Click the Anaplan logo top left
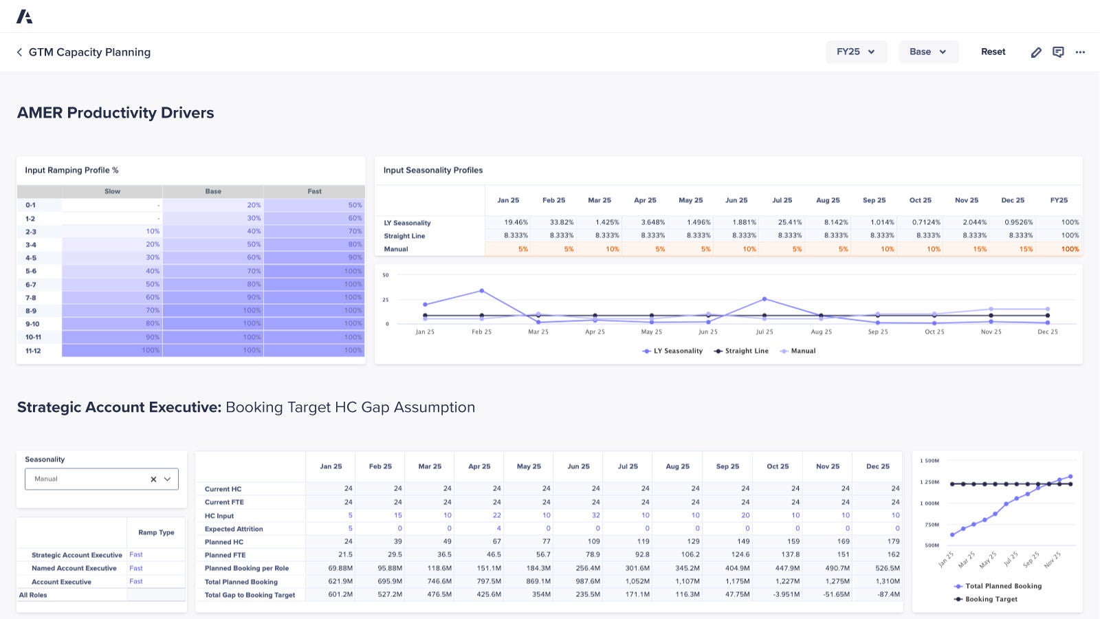Image resolution: width=1100 pixels, height=619 pixels. (x=25, y=16)
